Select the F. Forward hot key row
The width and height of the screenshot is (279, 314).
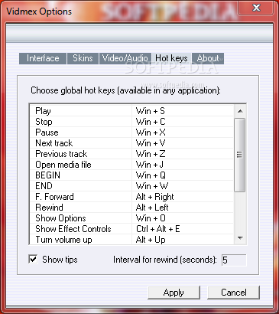pyautogui.click(x=131, y=197)
